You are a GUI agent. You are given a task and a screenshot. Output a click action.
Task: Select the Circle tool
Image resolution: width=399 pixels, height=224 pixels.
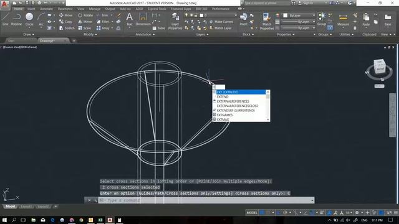29,19
